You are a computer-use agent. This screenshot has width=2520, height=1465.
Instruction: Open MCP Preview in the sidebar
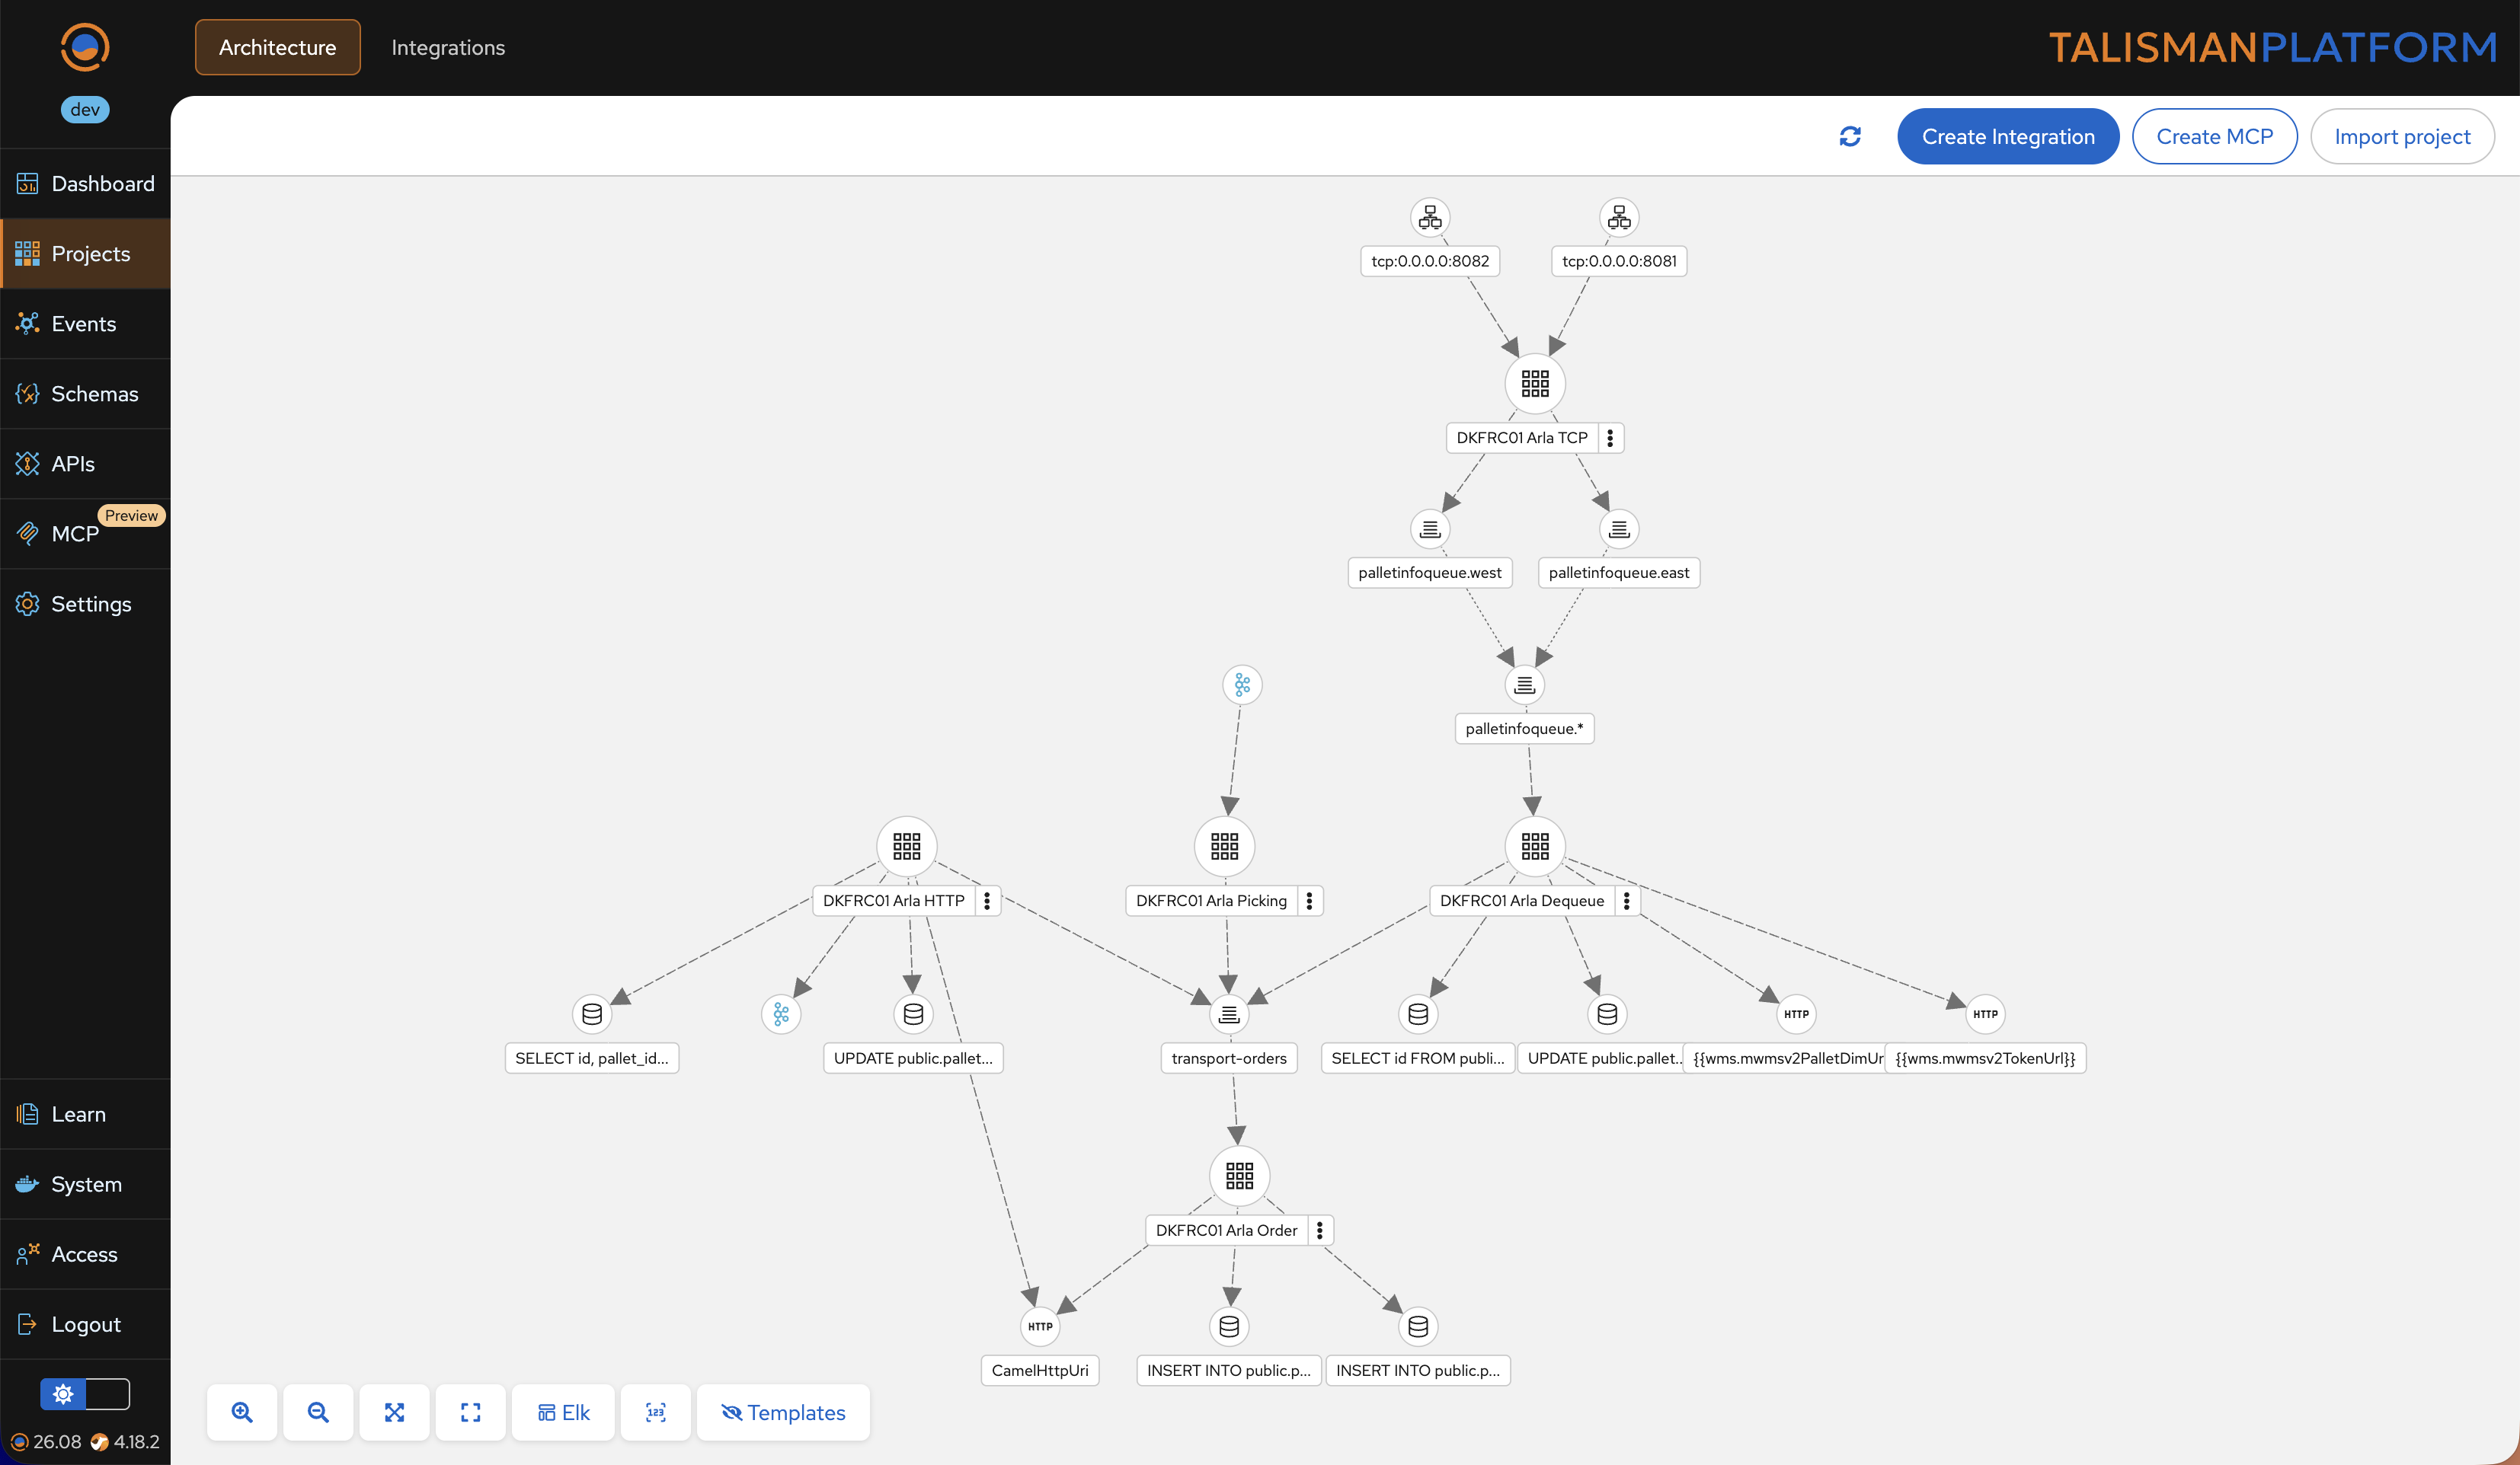[85, 534]
